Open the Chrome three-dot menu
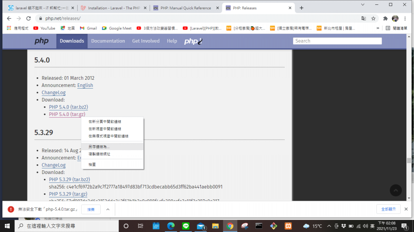 [405, 19]
